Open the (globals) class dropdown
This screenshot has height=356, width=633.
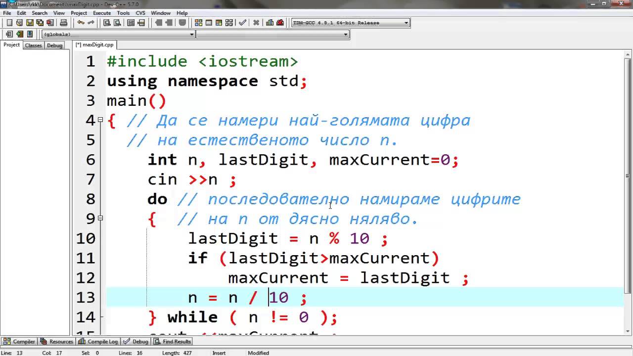coord(119,34)
